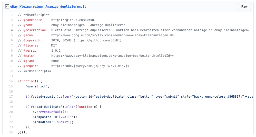Click the code file icon beside filename
The height and width of the screenshot is (137, 256).
(x=7, y=6)
